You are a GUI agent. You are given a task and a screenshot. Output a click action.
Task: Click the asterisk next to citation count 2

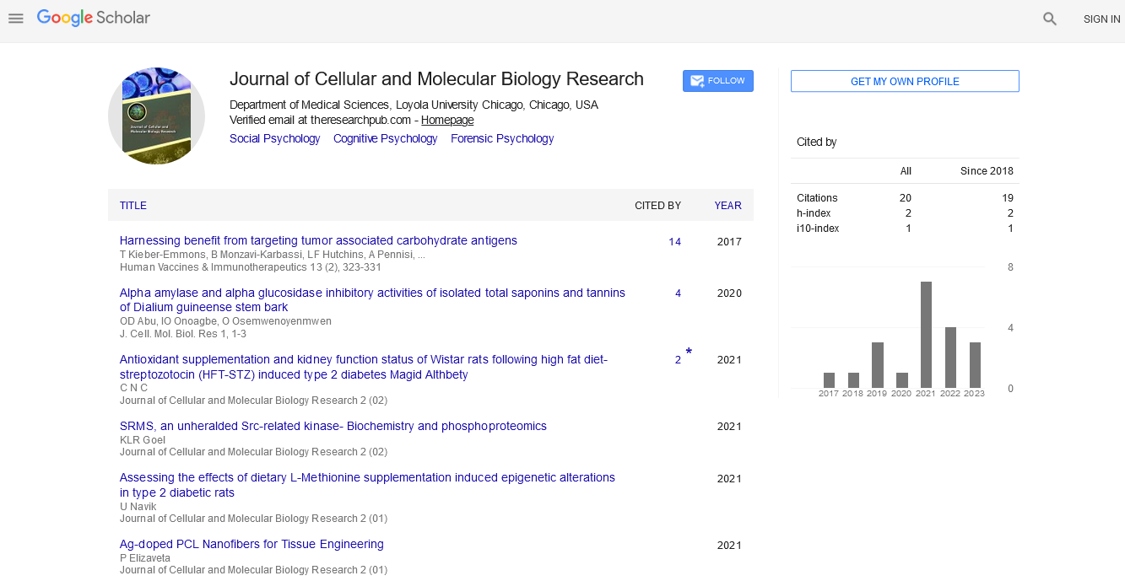[689, 352]
